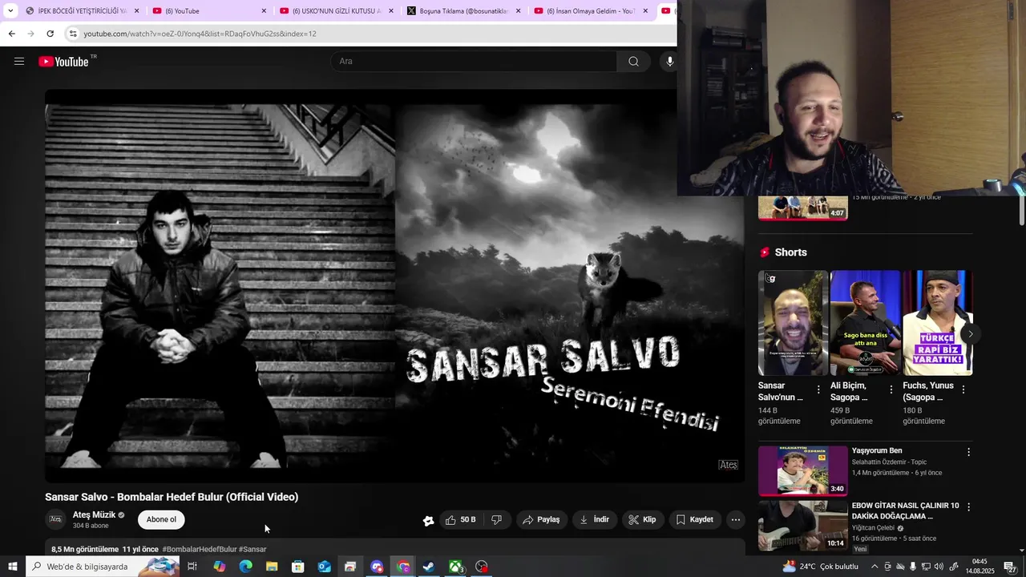Open Steam from taskbar
Image resolution: width=1026 pixels, height=577 pixels.
pos(429,567)
